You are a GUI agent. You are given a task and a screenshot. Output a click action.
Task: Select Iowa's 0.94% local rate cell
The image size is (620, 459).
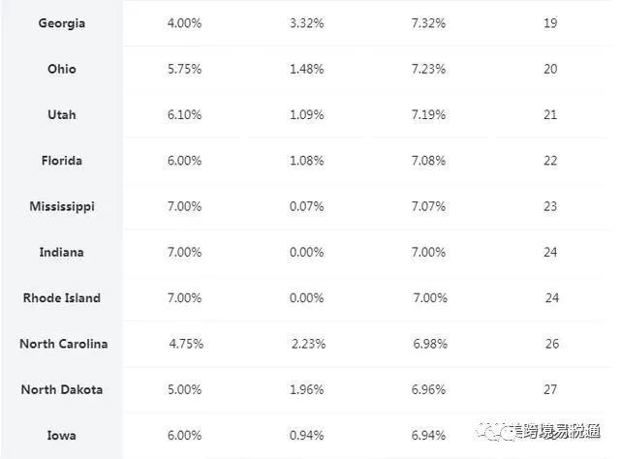pos(307,435)
